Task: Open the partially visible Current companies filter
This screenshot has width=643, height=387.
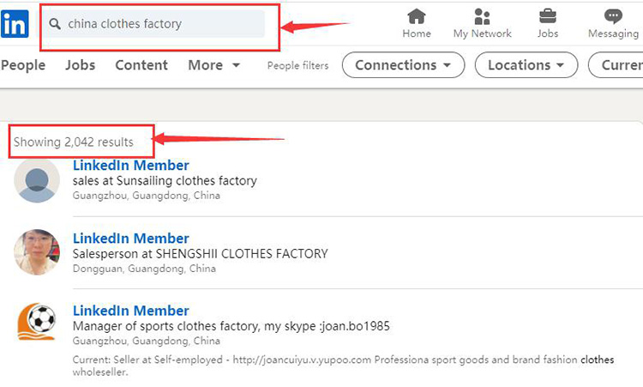Action: click(x=616, y=65)
